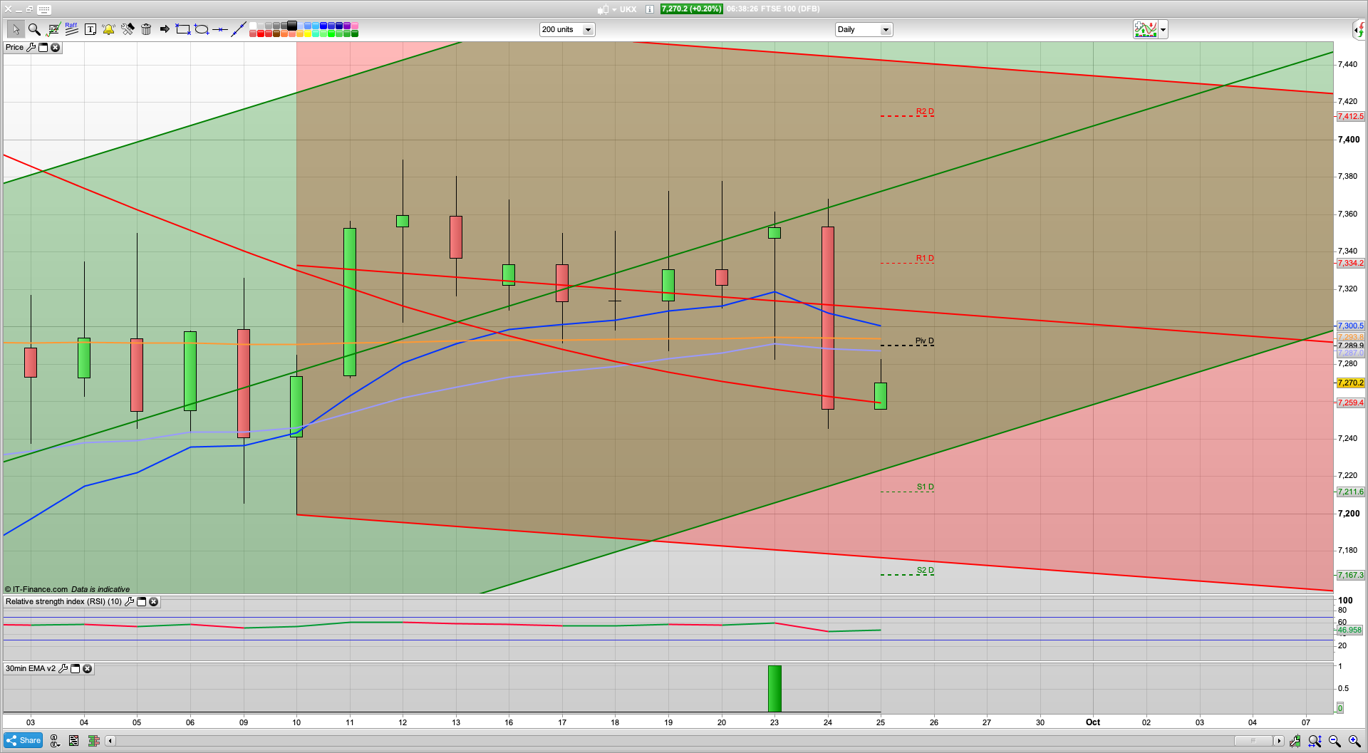1368x753 pixels.
Task: Open the 200 units dropdown
Action: tap(567, 30)
